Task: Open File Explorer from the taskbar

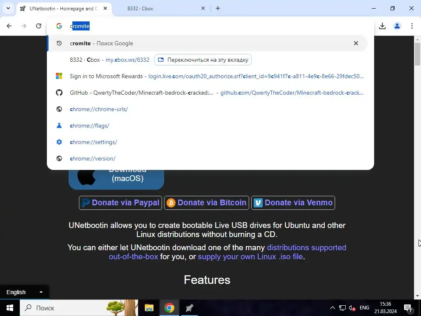Action: pos(149,308)
